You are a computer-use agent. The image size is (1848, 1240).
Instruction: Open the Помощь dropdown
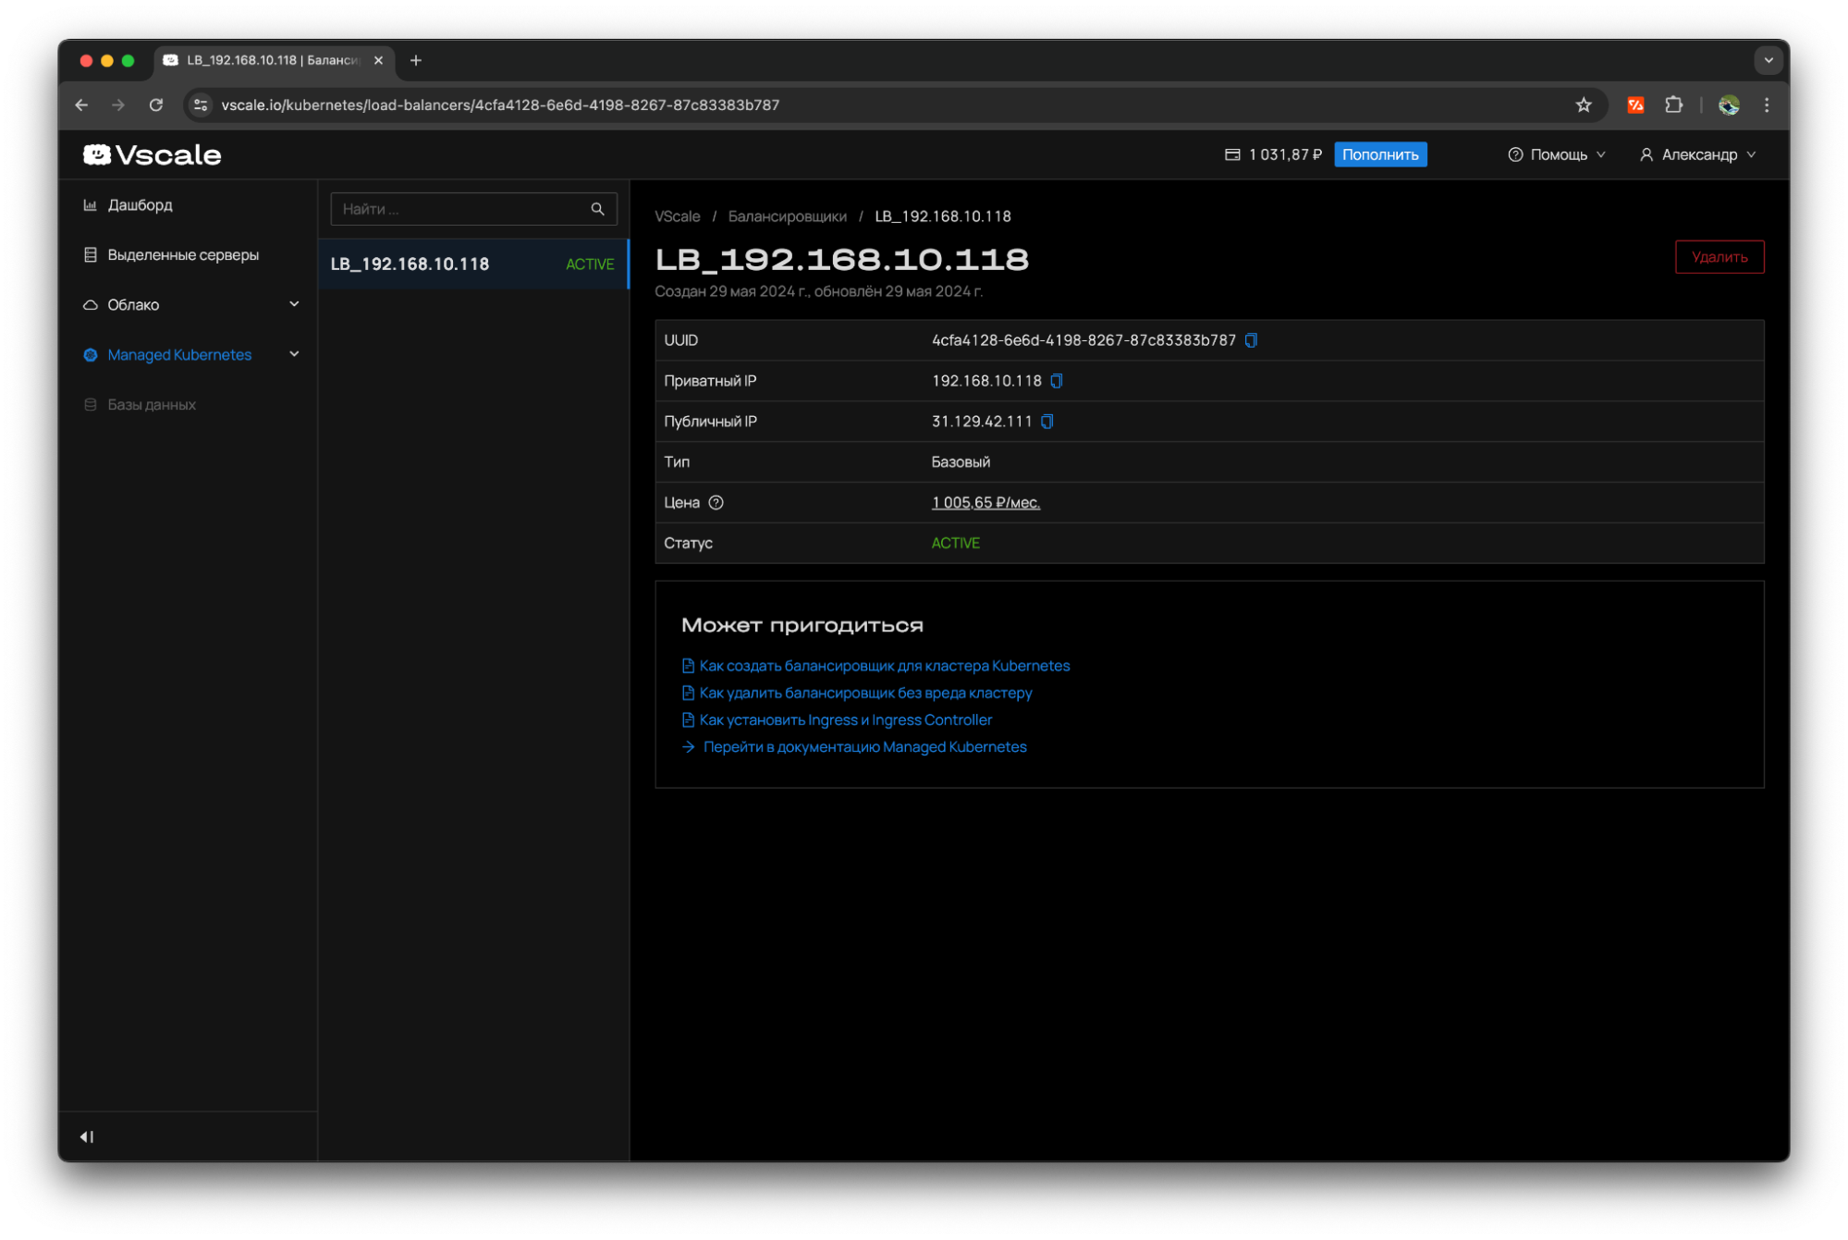pos(1558,154)
